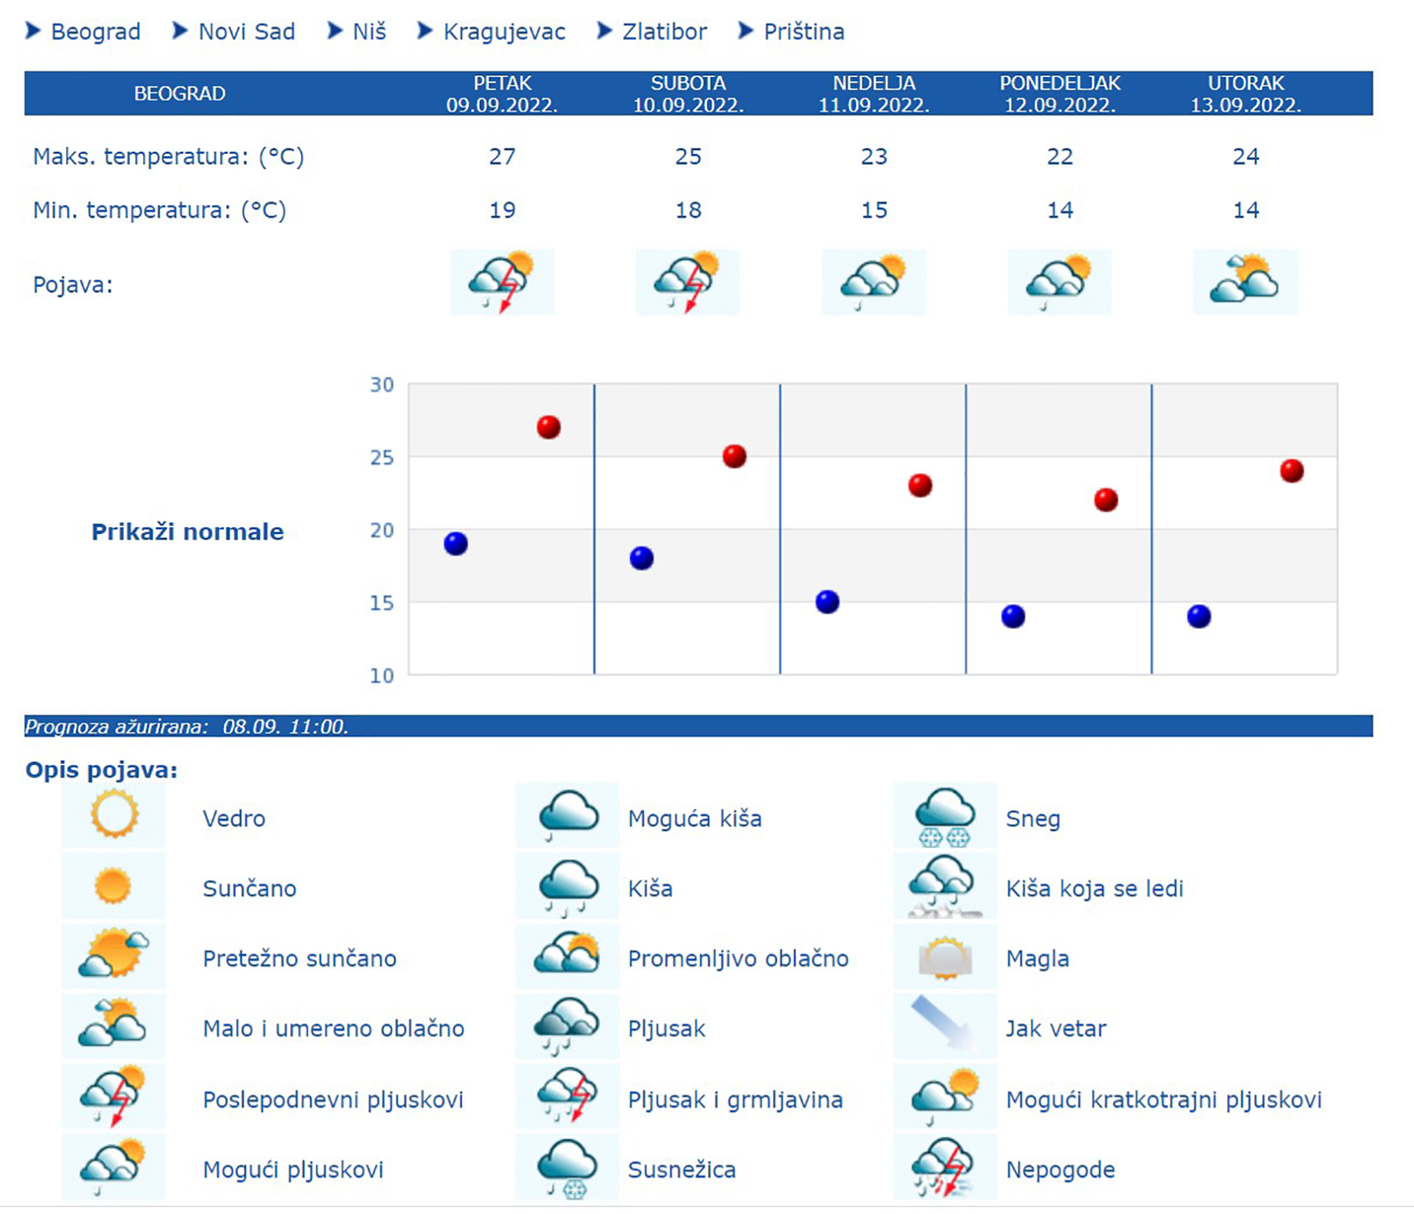This screenshot has width=1414, height=1214.
Task: Click the Sneg snow cloud icon
Action: [945, 817]
